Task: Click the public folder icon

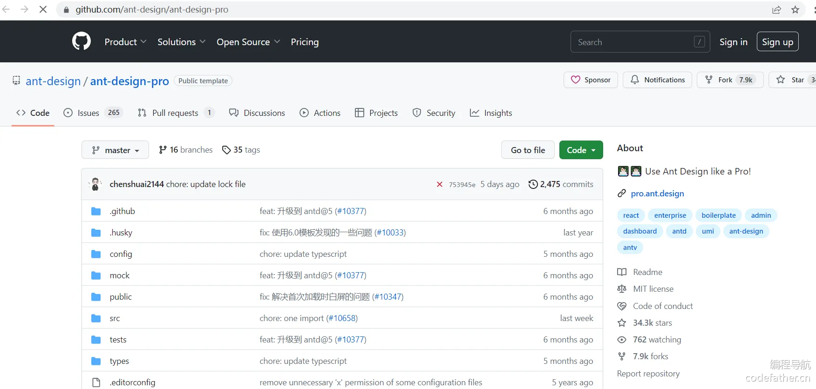Action: click(96, 297)
